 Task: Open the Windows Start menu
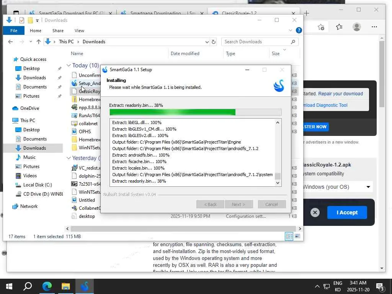click(9, 286)
